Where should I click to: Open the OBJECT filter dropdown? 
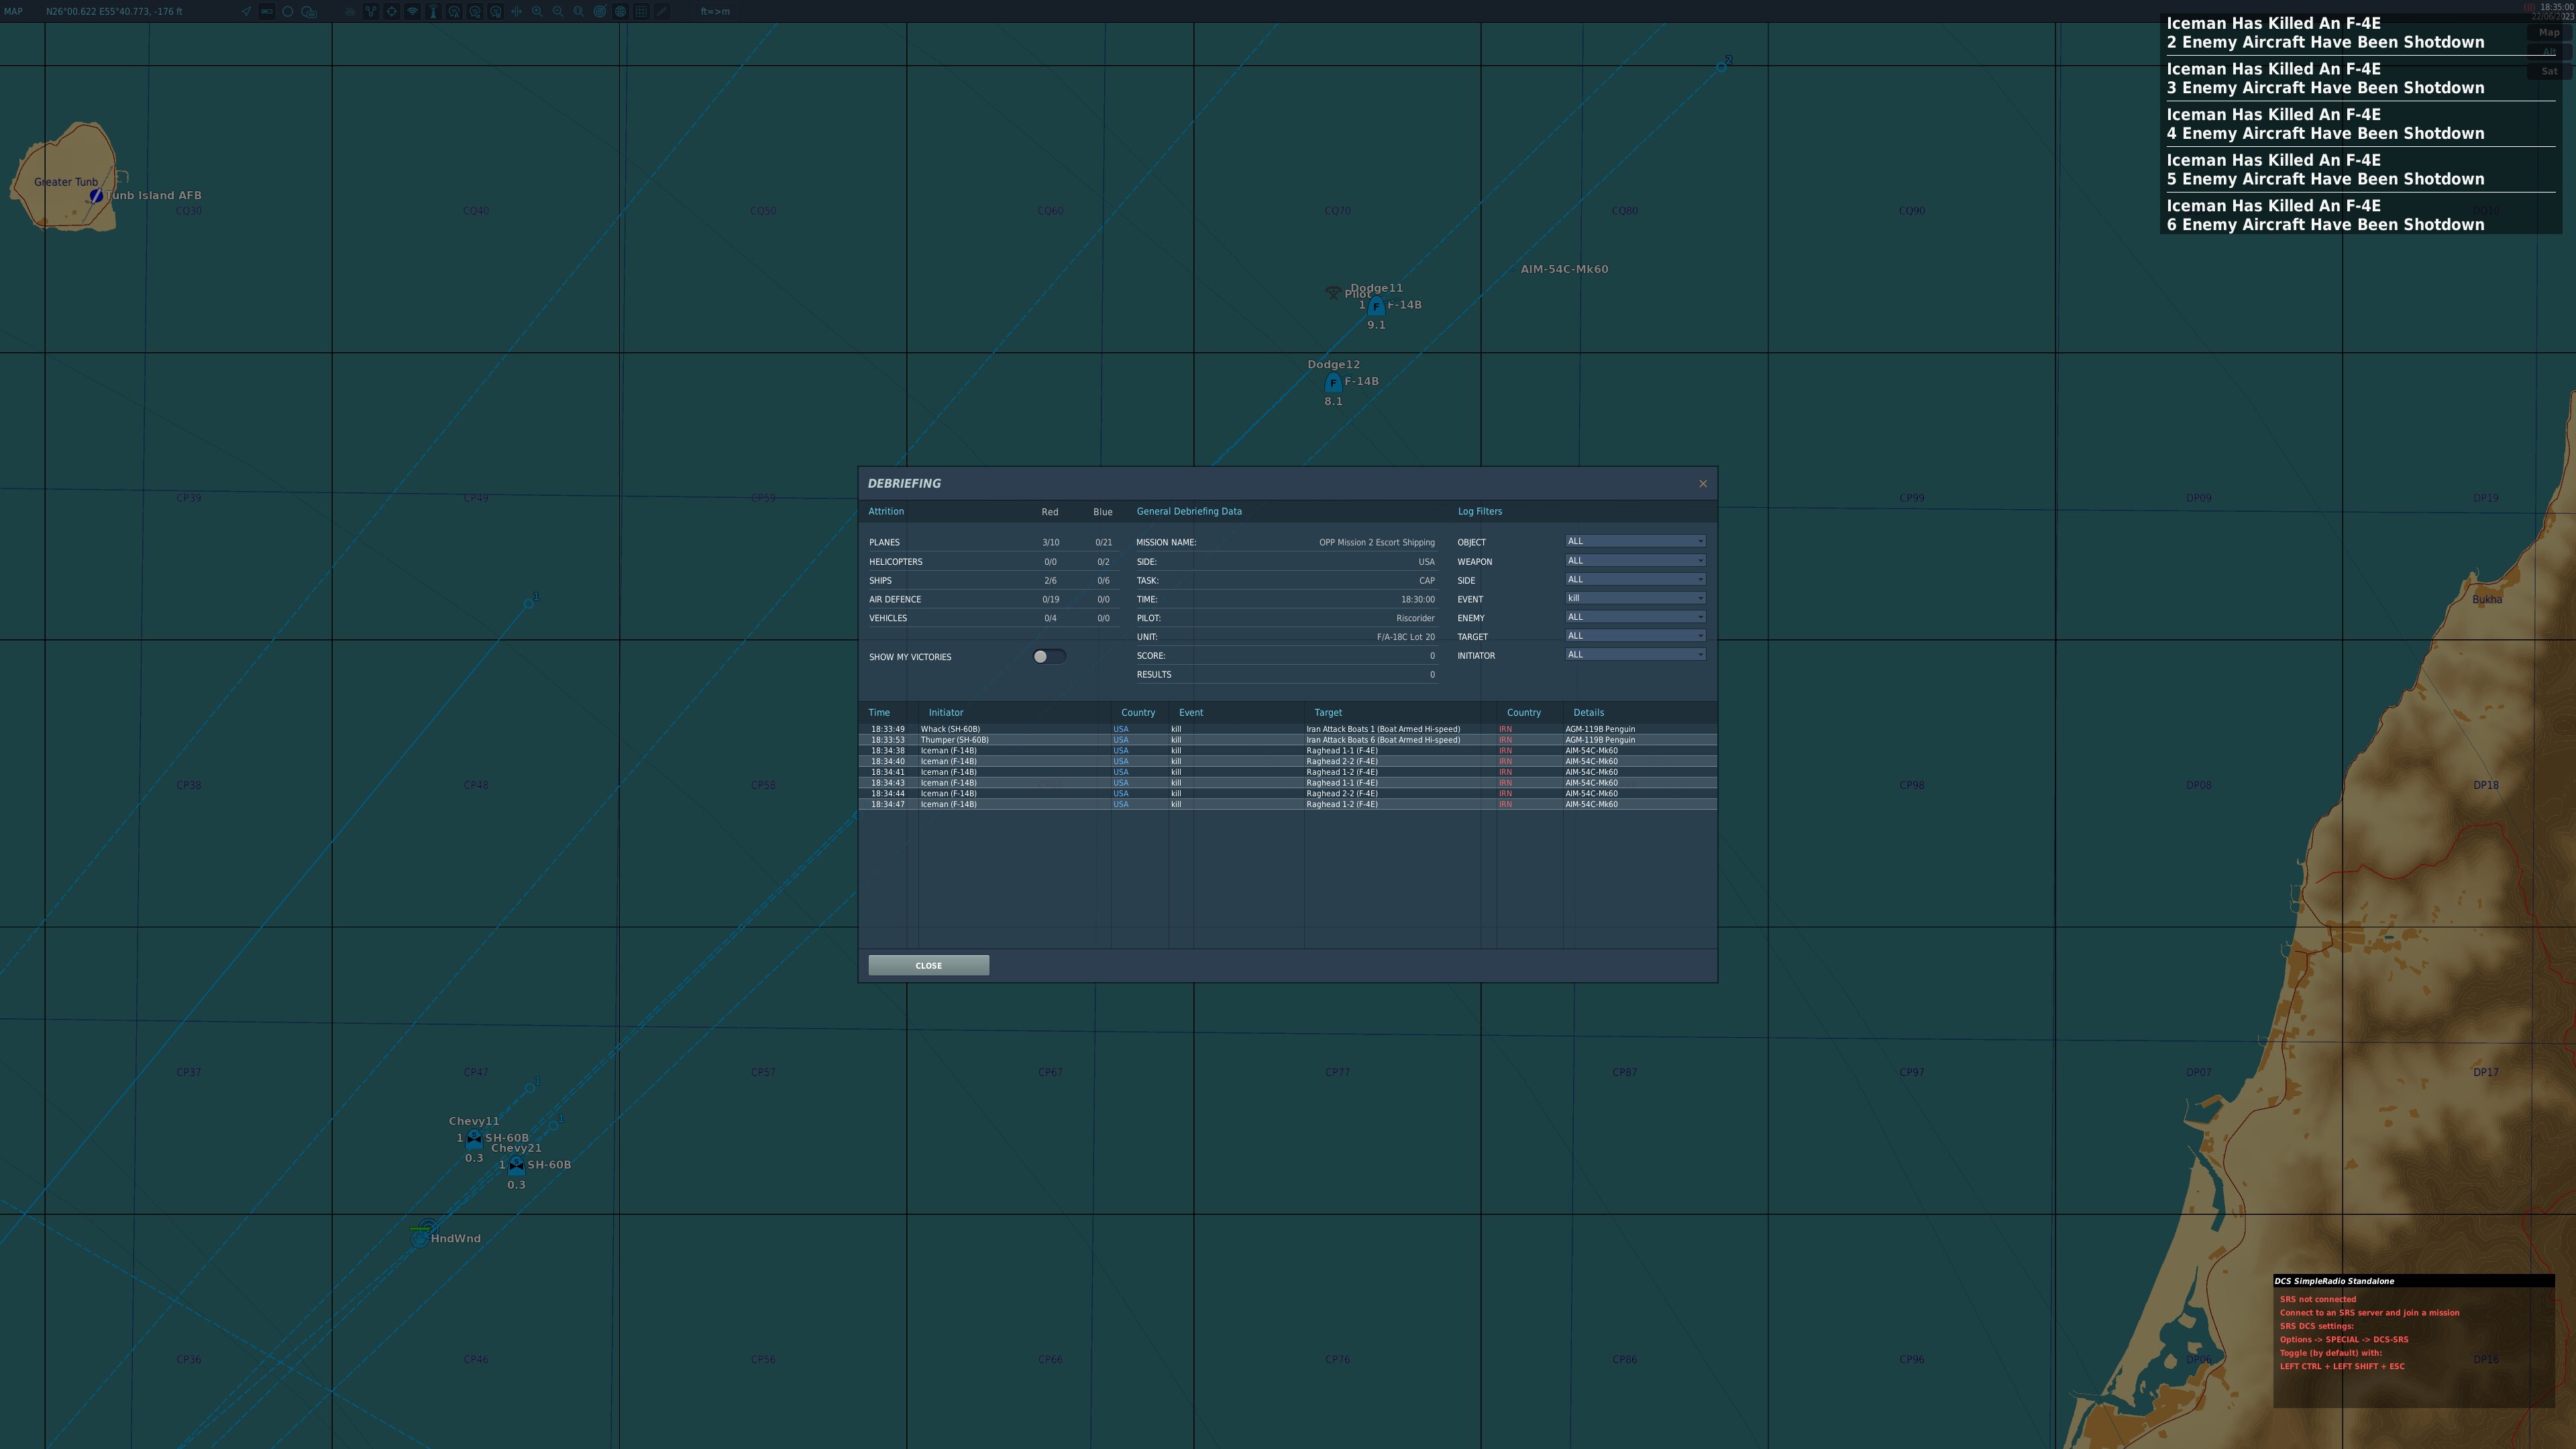click(x=1635, y=541)
